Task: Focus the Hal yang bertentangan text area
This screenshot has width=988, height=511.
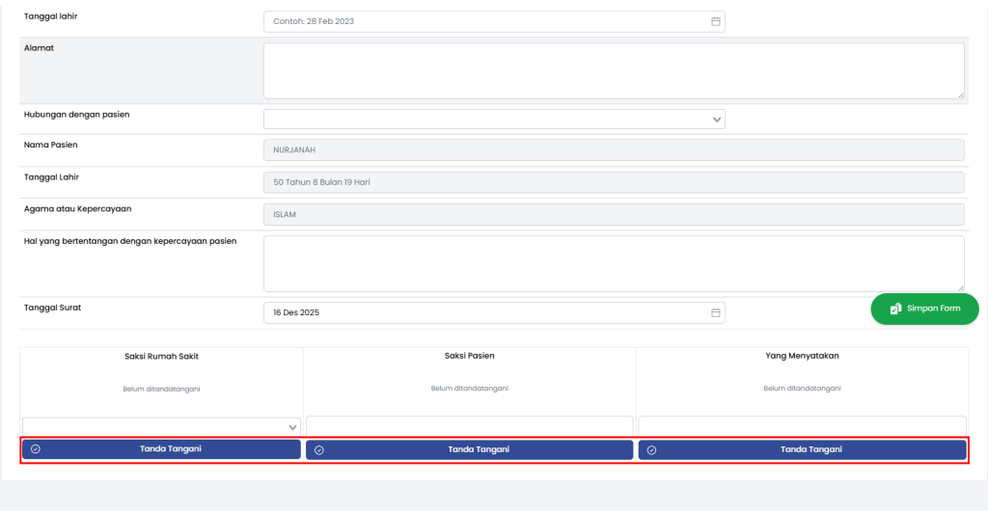Action: coord(613,263)
